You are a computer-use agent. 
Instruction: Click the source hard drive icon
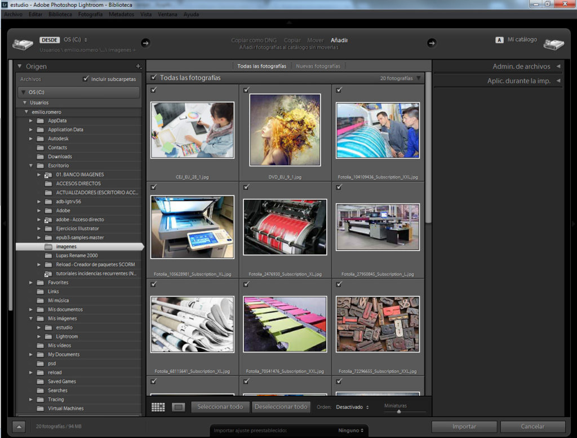[23, 44]
